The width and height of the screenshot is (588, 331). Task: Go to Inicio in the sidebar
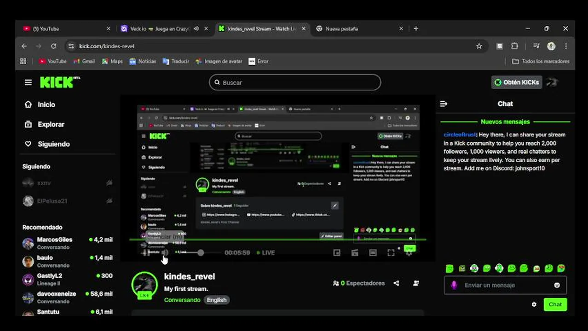[x=39, y=104]
